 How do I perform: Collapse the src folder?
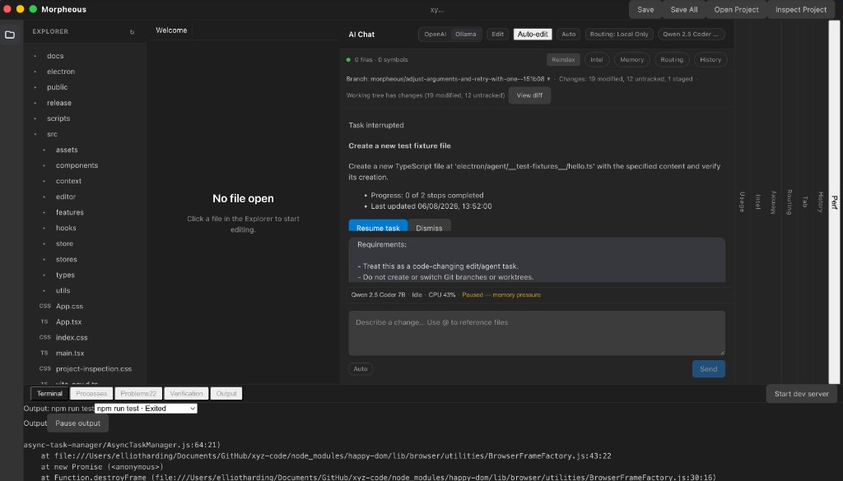[35, 134]
